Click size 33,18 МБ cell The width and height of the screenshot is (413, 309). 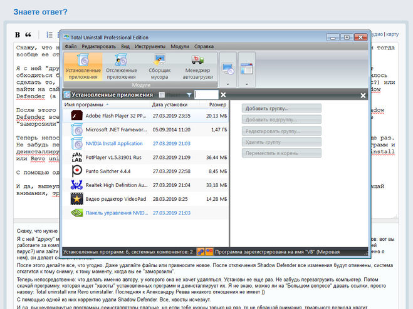(x=216, y=185)
